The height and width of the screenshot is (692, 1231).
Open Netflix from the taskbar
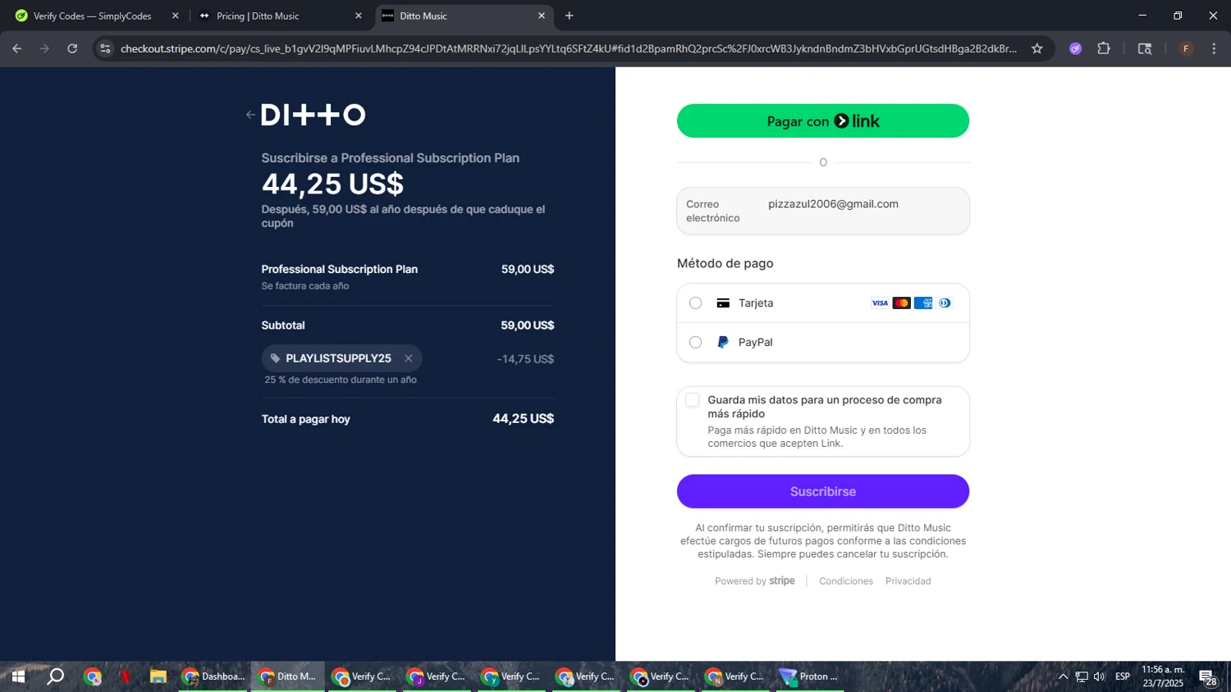coord(125,676)
